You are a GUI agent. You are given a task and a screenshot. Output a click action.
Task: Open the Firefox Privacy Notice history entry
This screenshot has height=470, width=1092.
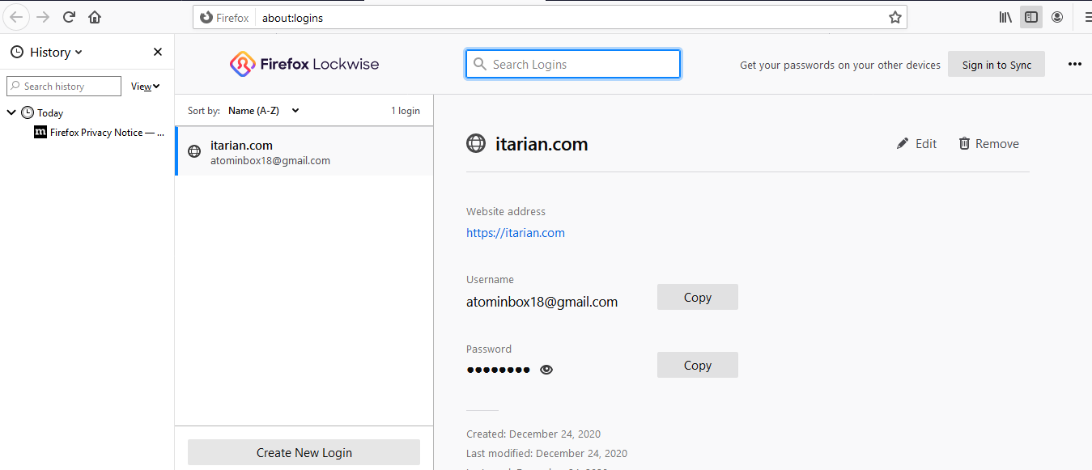[x=99, y=132]
